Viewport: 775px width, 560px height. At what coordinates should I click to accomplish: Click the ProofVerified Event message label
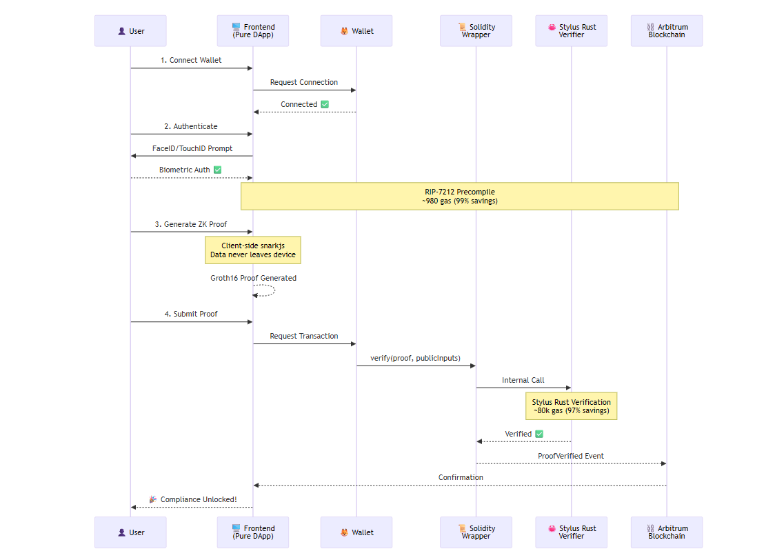tap(571, 456)
